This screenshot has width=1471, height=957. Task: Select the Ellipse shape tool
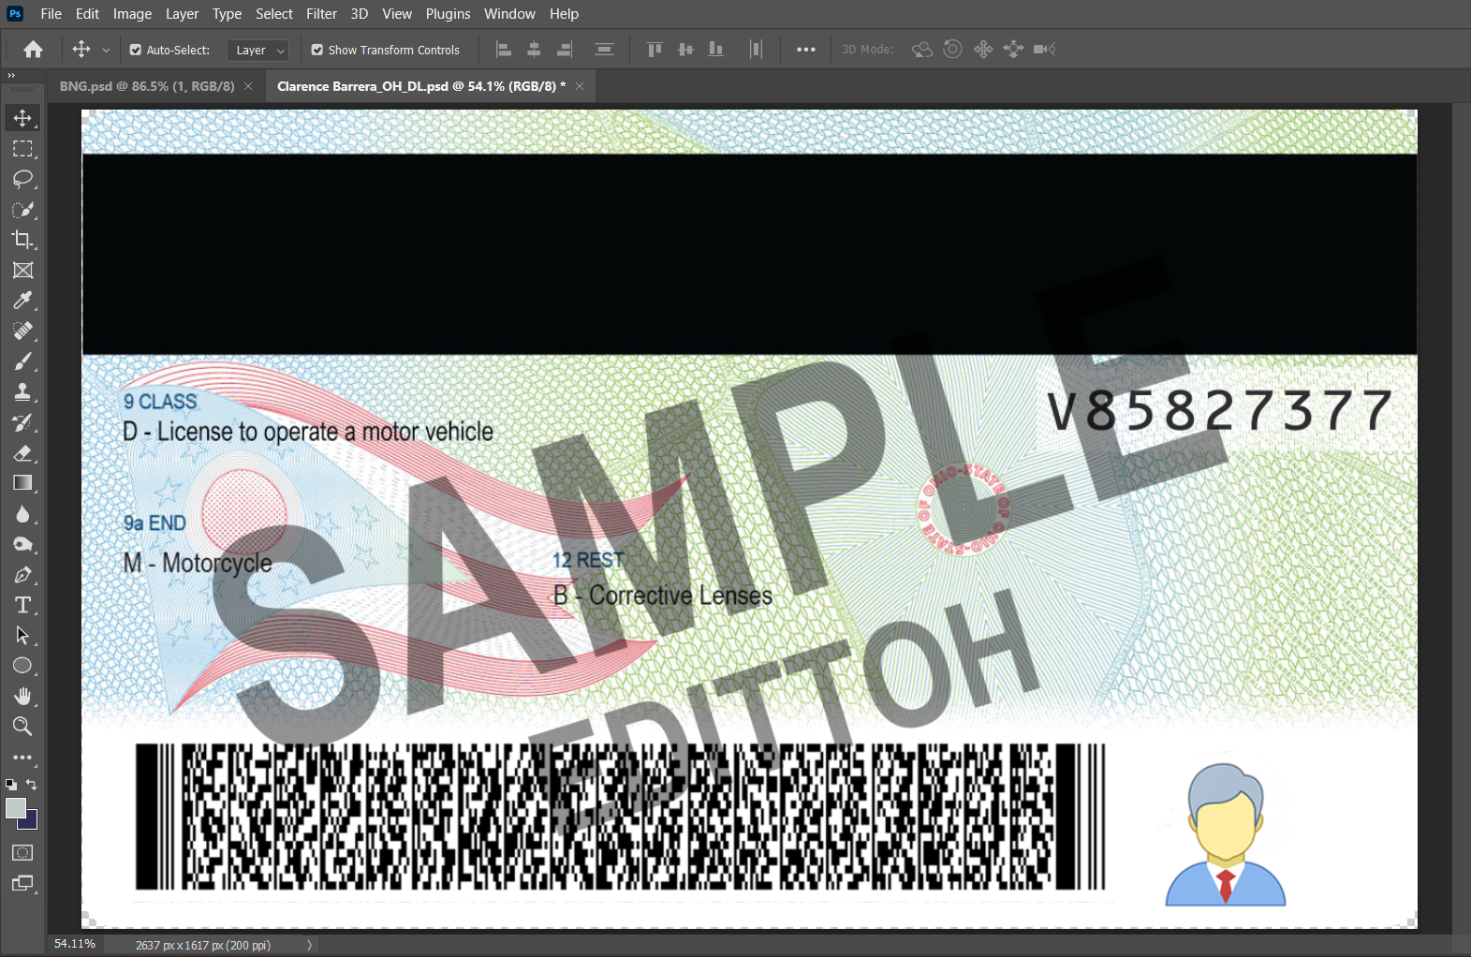22,666
